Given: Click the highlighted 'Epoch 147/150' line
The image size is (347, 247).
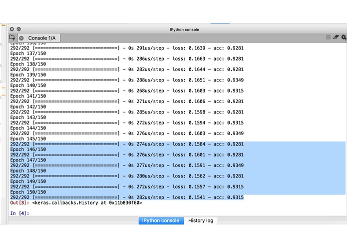Looking at the screenshot, I should pos(28,160).
